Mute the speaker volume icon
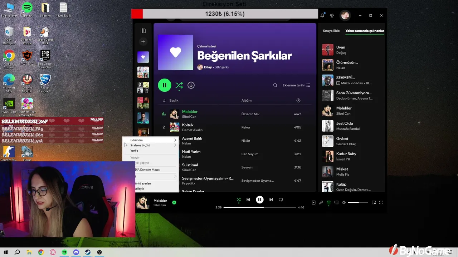458x257 pixels. 344,203
